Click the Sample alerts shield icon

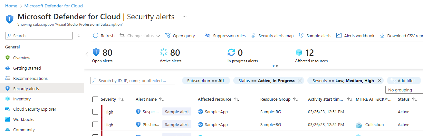(x=302, y=36)
